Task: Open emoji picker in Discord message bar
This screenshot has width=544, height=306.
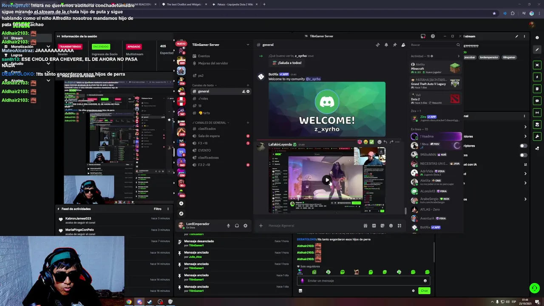Action: 391,226
